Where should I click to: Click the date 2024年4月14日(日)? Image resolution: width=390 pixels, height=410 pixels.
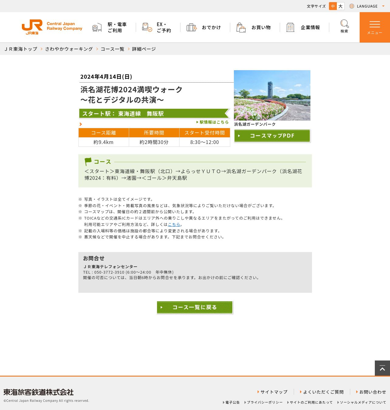(106, 77)
